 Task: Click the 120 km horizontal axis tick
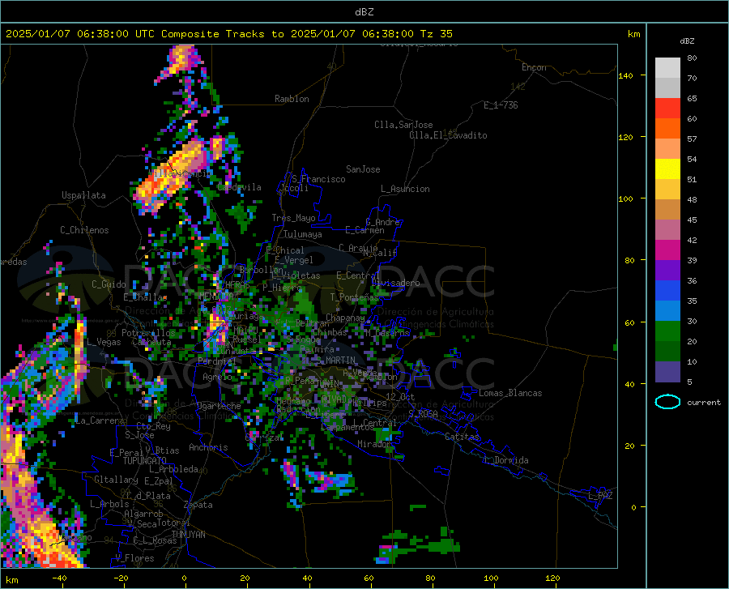coord(552,578)
